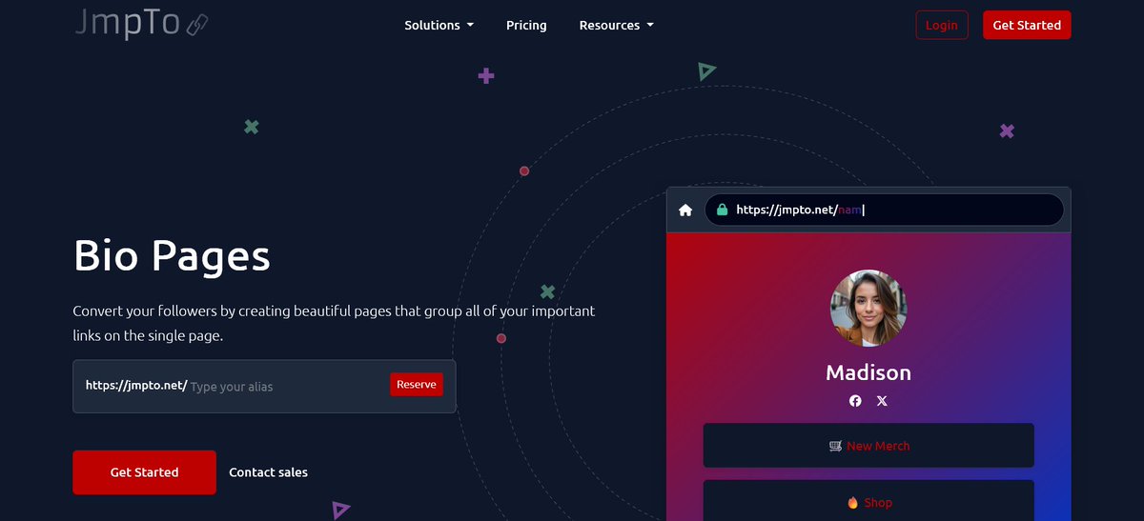Click the JmpTo logo
This screenshot has width=1144, height=521.
pos(141,24)
